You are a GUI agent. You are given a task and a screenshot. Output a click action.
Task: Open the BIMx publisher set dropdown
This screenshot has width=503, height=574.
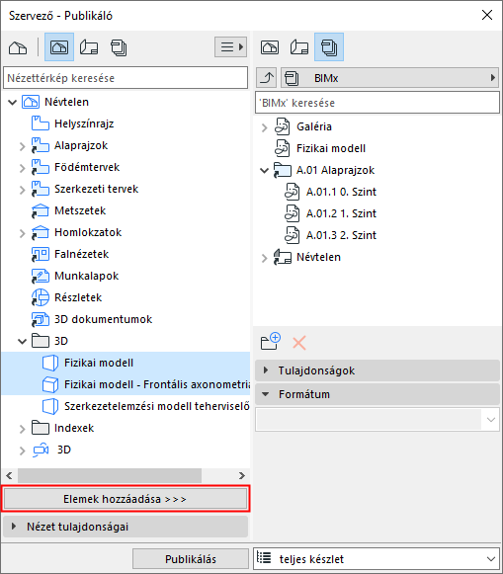coord(389,78)
